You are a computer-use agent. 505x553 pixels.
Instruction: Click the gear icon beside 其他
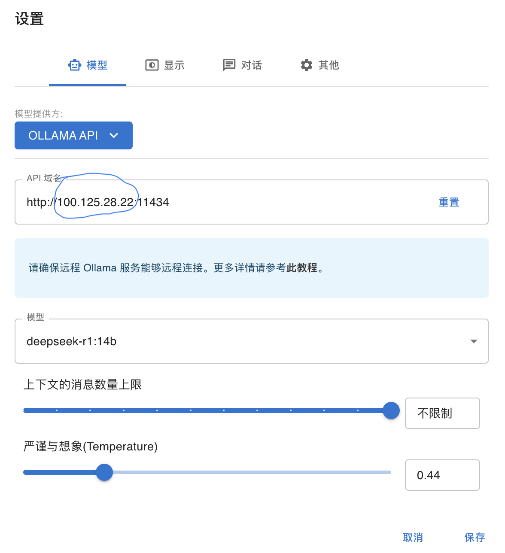coord(307,65)
